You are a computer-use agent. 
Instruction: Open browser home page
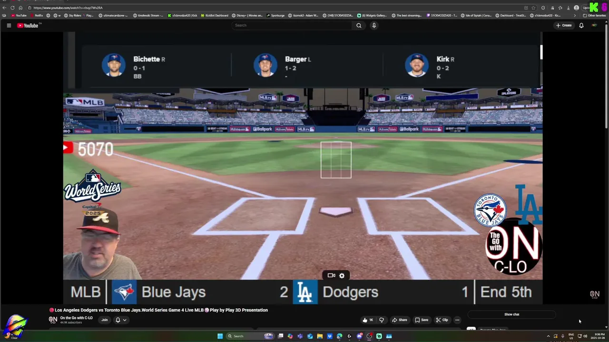point(21,8)
